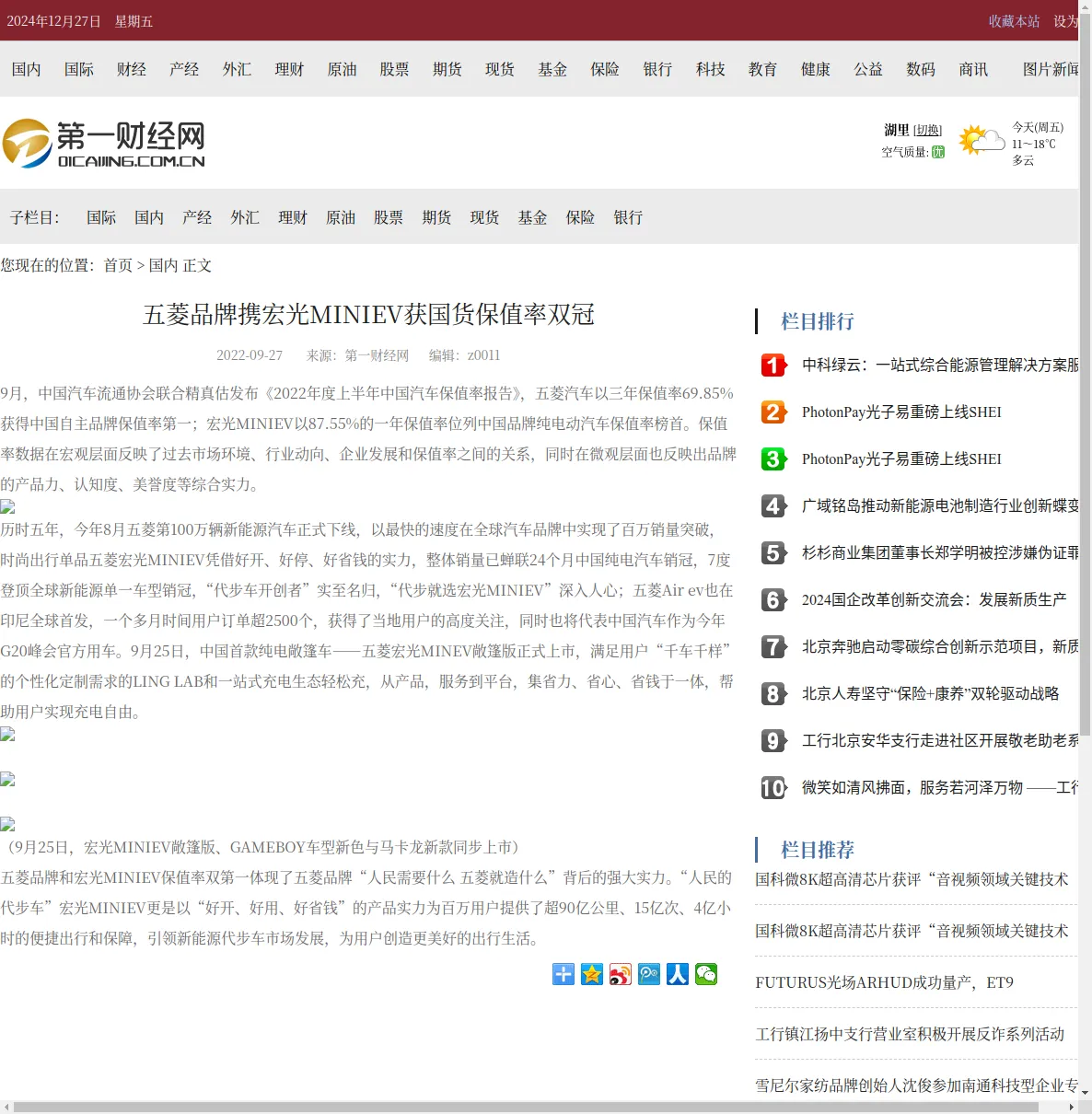
Task: Click the broken image just above the 9月25日 caption
Action: [x=7, y=825]
